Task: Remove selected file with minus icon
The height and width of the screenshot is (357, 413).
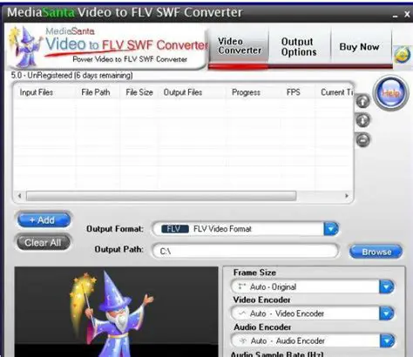Action: (362, 140)
